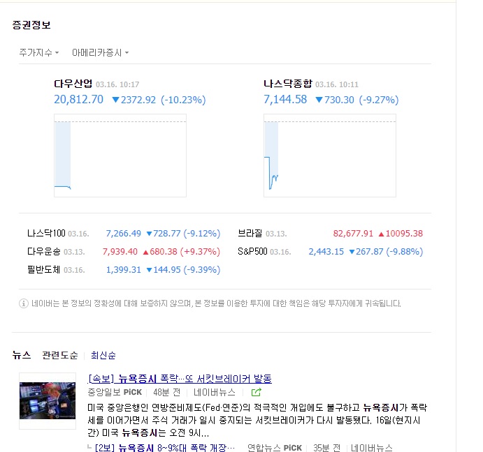Image resolution: width=483 pixels, height=452 pixels.
Task: Select the 필반도체 index row
Action: 124,270
